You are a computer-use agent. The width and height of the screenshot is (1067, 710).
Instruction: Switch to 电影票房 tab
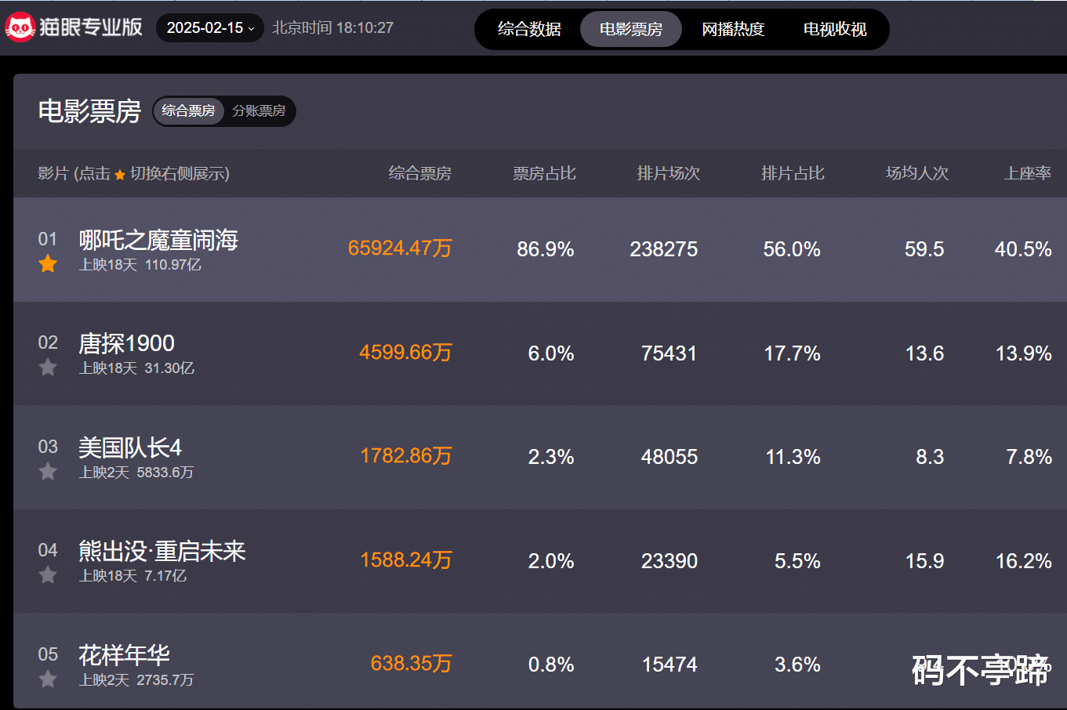[631, 29]
